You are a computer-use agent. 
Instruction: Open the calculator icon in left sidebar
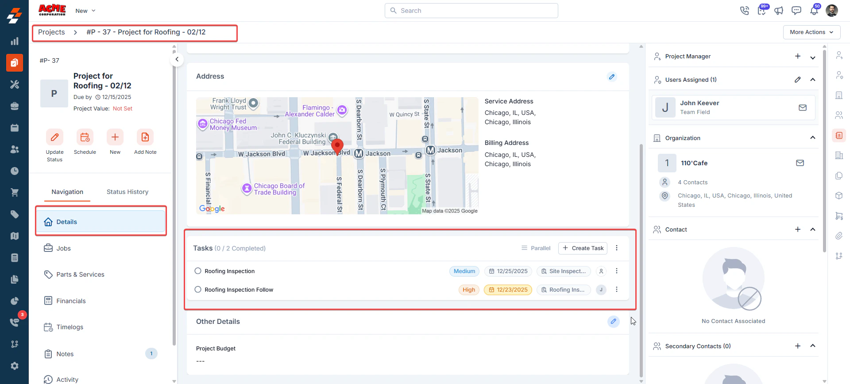point(15,258)
